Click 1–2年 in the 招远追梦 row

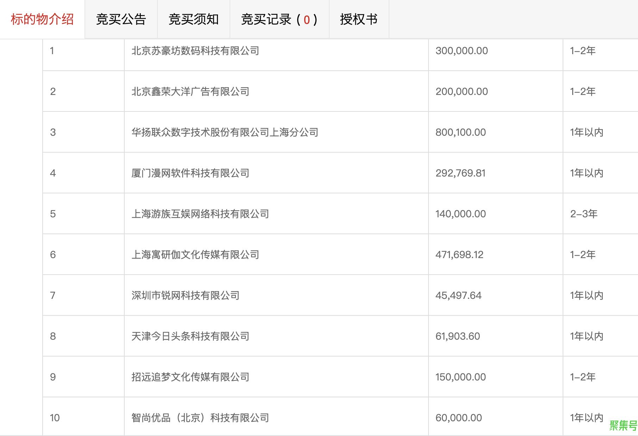point(583,377)
